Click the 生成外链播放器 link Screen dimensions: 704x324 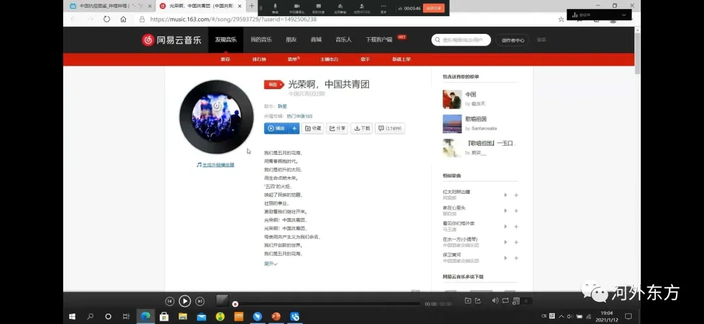pyautogui.click(x=216, y=165)
